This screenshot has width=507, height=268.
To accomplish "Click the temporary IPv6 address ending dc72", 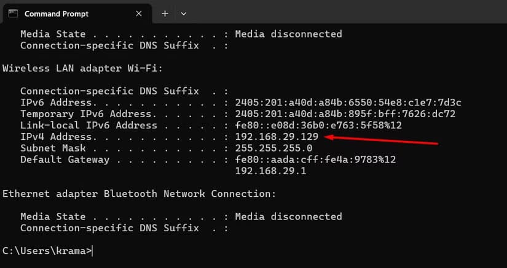I will point(345,114).
